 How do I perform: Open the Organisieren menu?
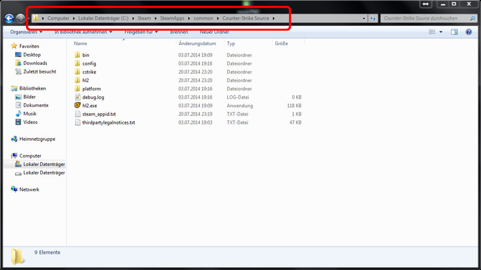(x=26, y=32)
